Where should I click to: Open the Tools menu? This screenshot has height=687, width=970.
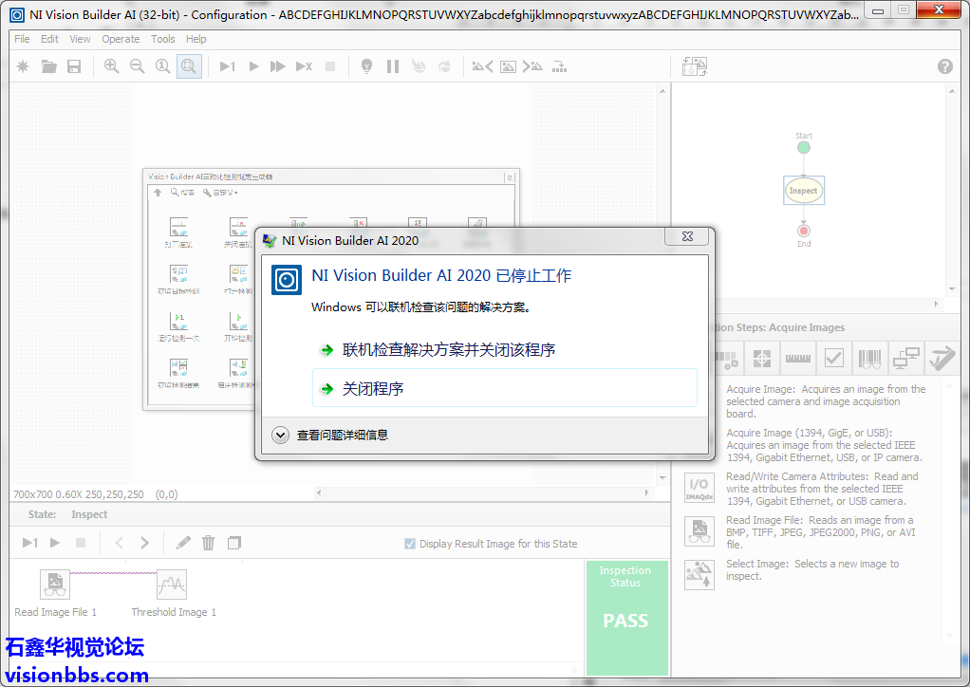click(x=162, y=39)
